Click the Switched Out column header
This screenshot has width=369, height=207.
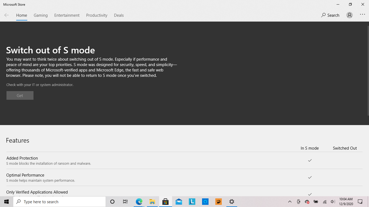[345, 148]
